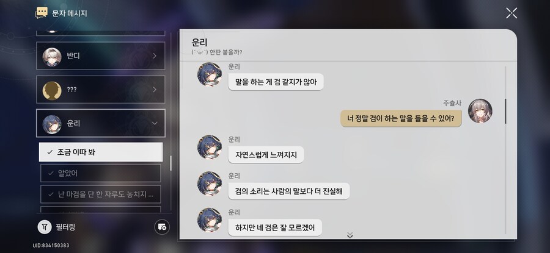
Task: Close the text message screen with X
Action: tap(512, 13)
